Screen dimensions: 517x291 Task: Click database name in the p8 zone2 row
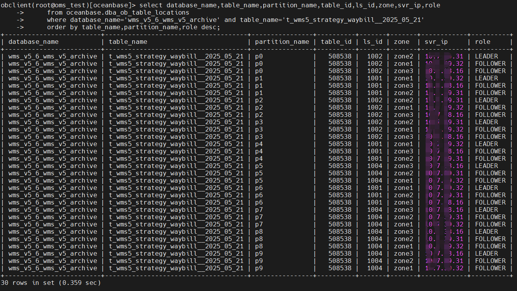(53, 239)
